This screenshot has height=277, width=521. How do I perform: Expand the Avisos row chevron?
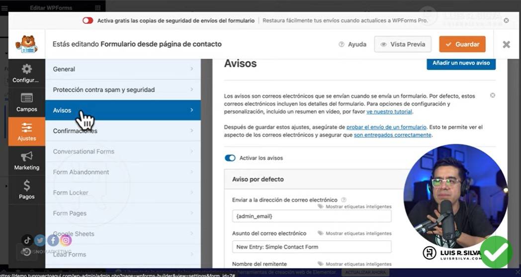click(x=192, y=110)
